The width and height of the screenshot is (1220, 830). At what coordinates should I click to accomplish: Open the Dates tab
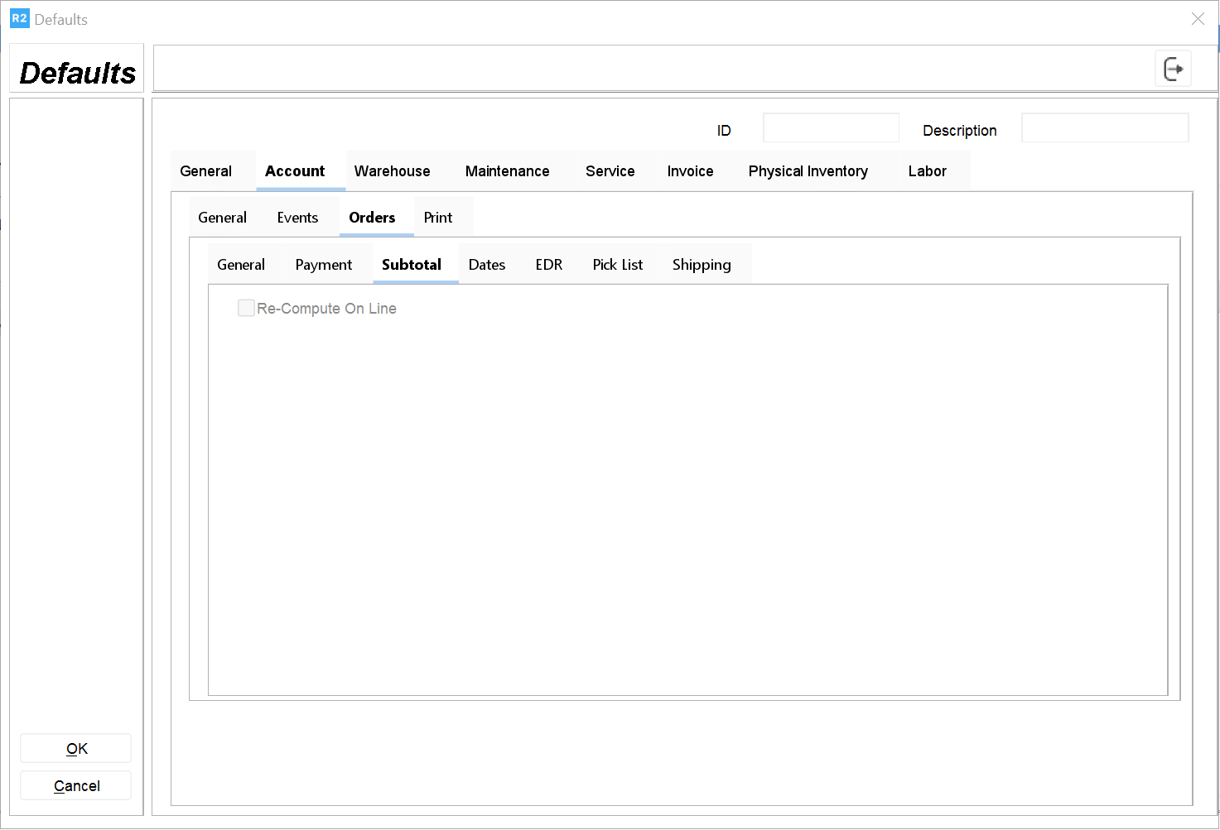tap(486, 265)
